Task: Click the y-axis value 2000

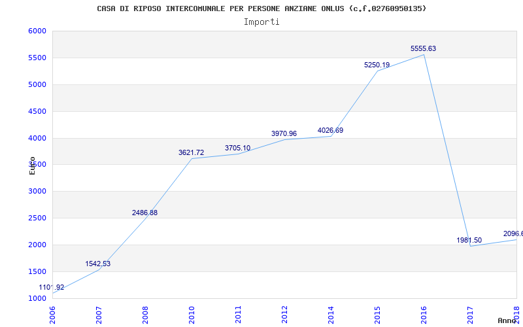Action: click(37, 245)
